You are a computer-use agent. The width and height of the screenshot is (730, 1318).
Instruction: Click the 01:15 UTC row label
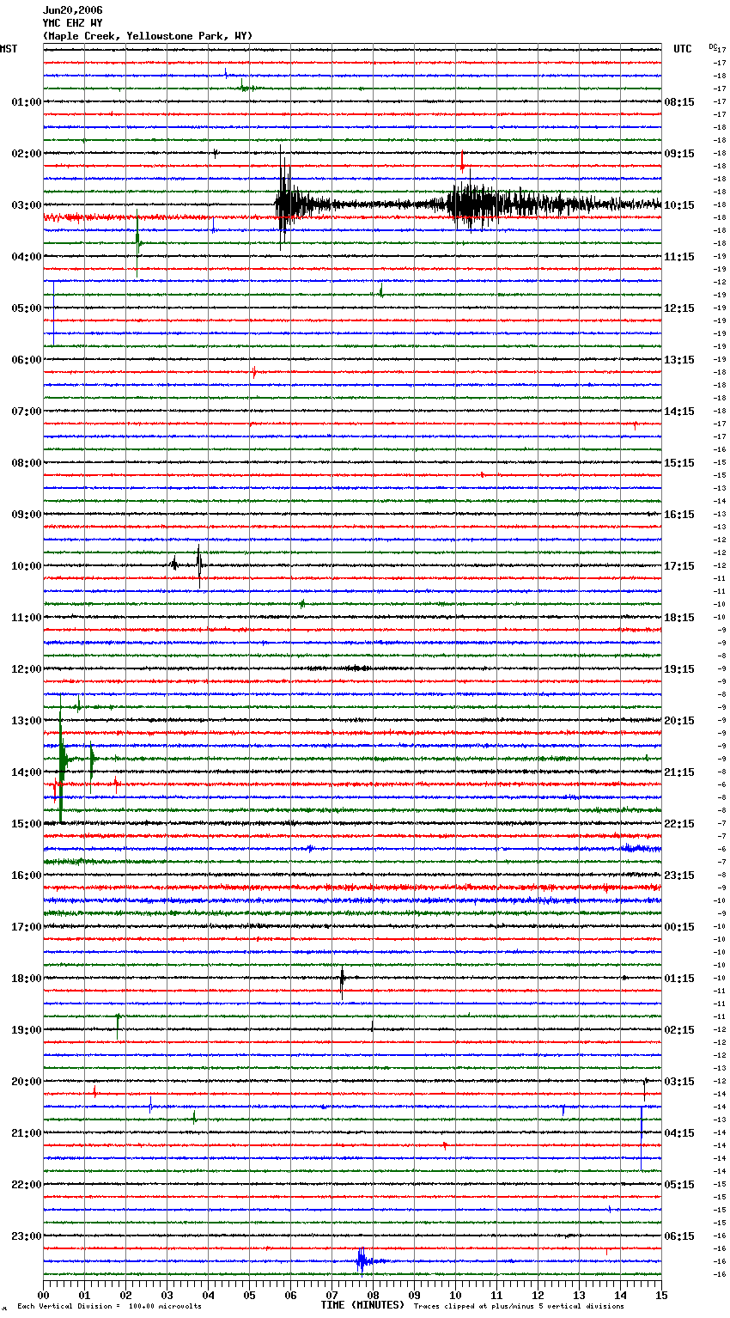679,979
